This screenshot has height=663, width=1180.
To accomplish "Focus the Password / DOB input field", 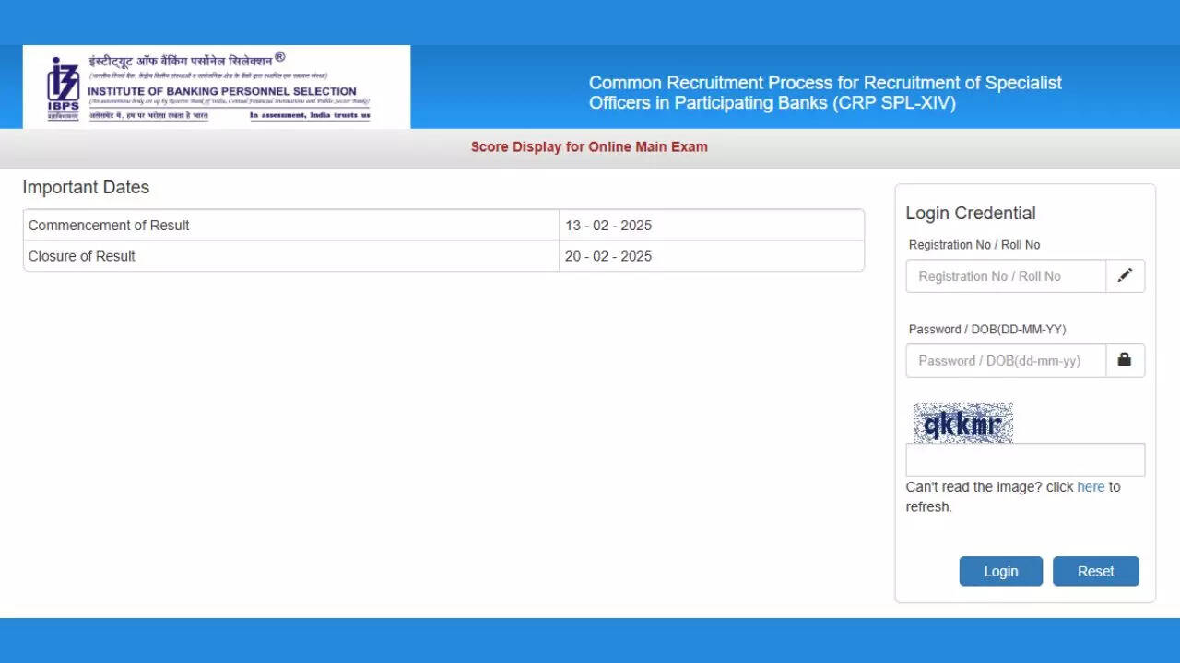I will pos(1006,361).
